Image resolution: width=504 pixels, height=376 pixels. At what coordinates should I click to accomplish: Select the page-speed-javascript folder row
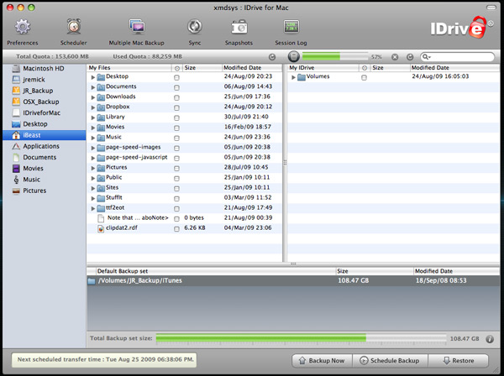[185, 157]
